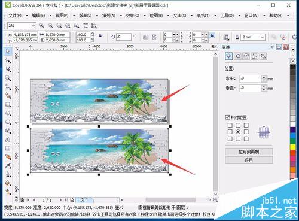Toggle the round corners together lock
Viewport: 299px width, 221px height.
[x=213, y=35]
